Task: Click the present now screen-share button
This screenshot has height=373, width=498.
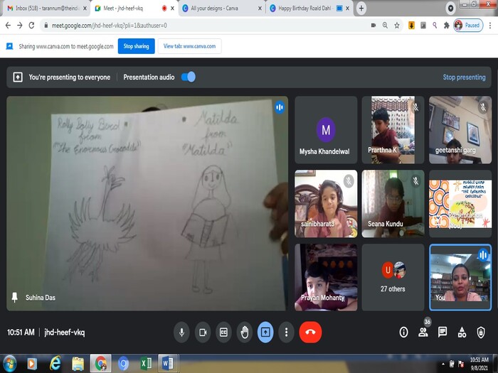Action: (x=265, y=332)
